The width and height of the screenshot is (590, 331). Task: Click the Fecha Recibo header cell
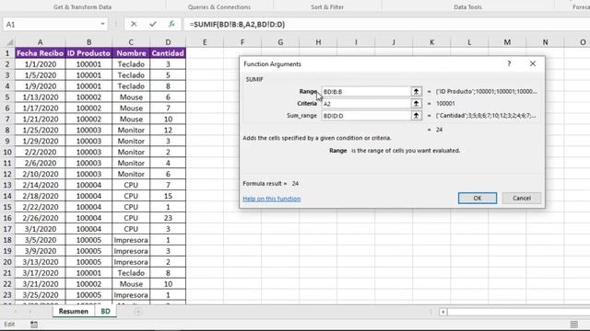tap(40, 53)
